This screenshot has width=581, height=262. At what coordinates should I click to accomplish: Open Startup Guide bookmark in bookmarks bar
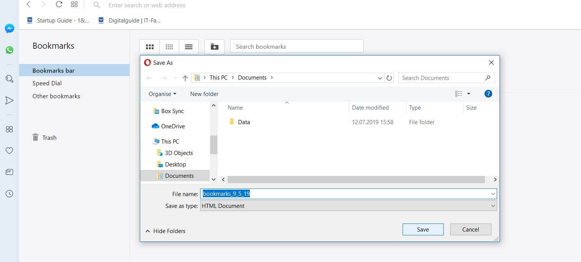(x=58, y=20)
